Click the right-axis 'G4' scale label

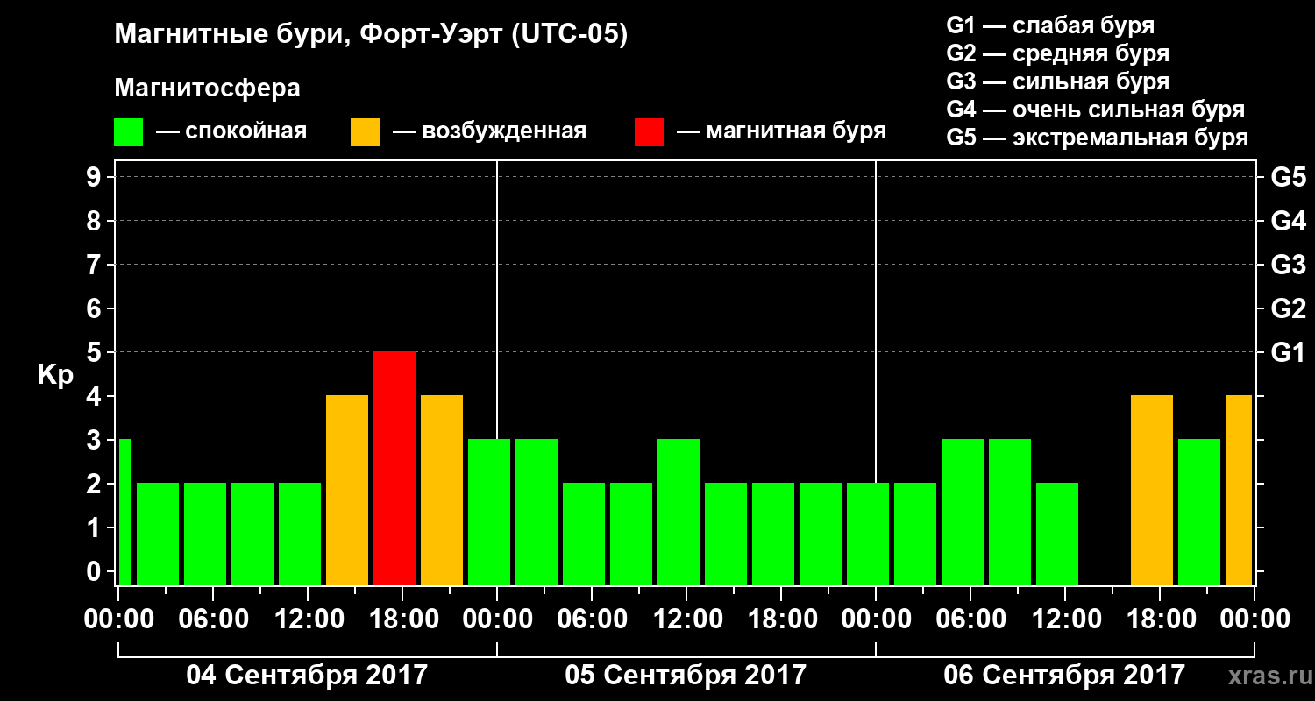pyautogui.click(x=1288, y=221)
